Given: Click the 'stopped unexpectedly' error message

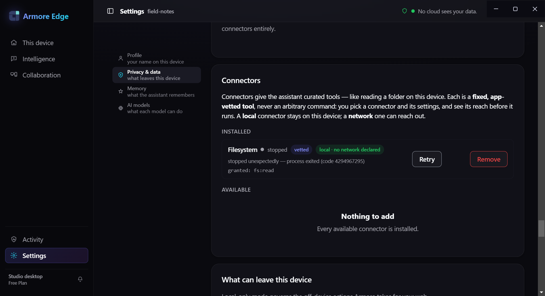Looking at the screenshot, I should point(296,161).
